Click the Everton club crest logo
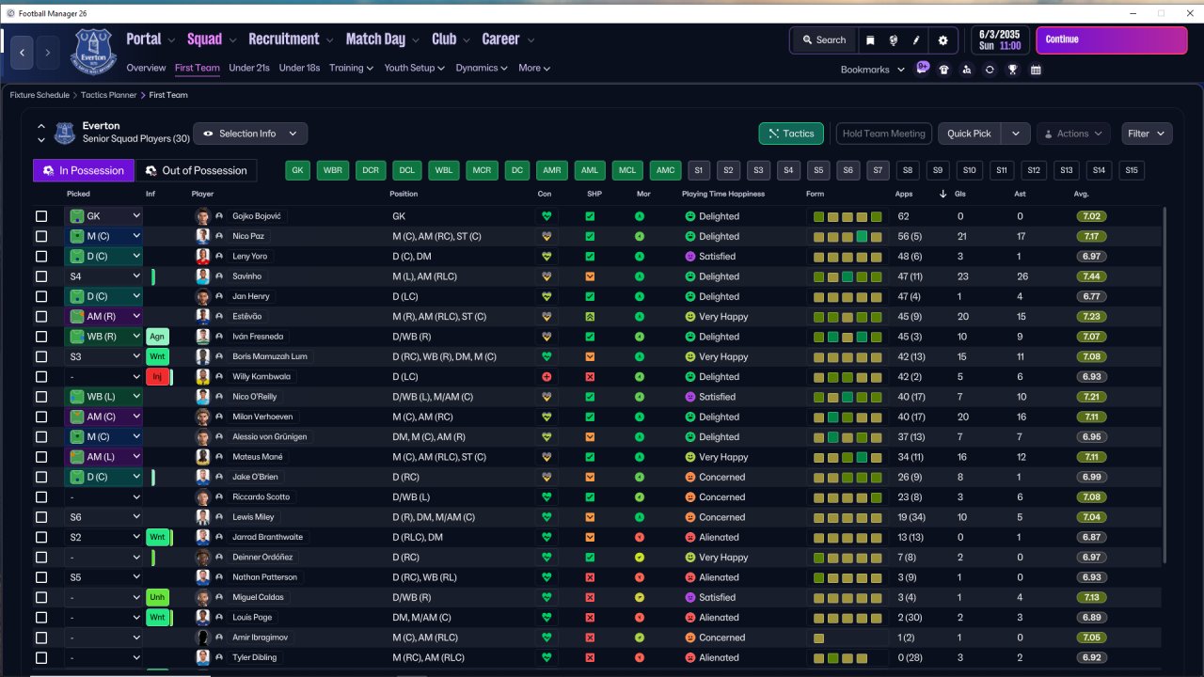Image resolution: width=1204 pixels, height=677 pixels. (x=91, y=51)
